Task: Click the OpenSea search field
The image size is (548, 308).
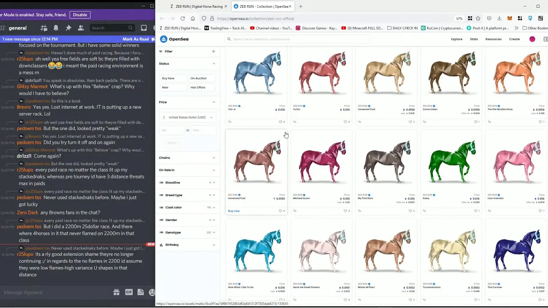Action: click(x=298, y=39)
